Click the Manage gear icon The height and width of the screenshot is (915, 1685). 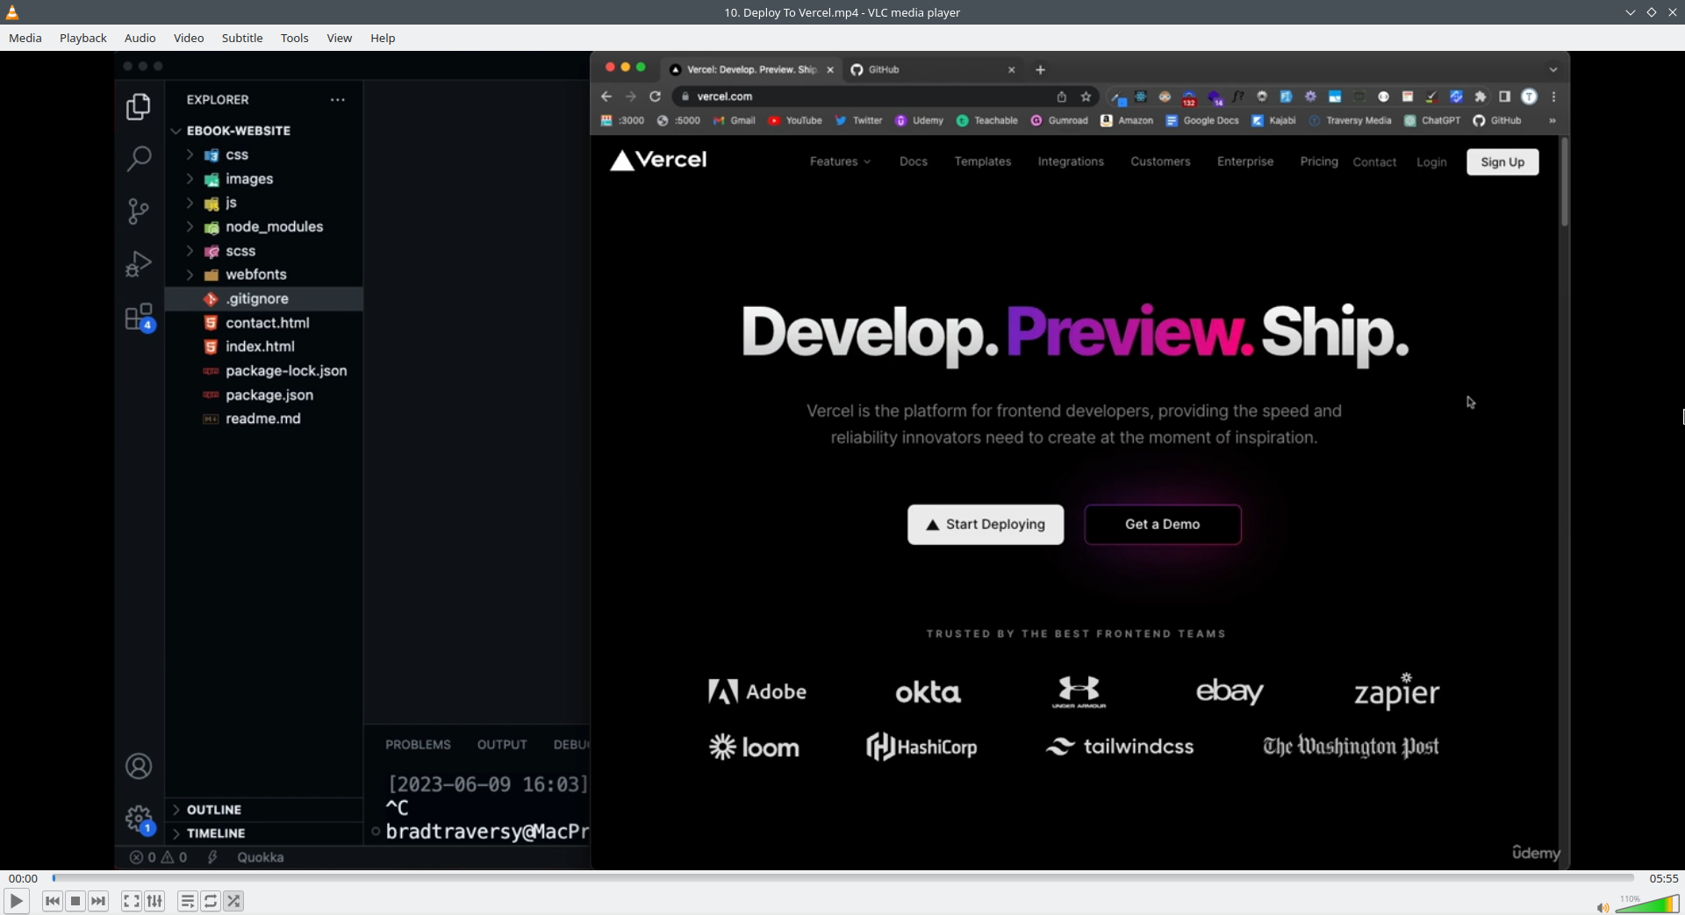(x=139, y=819)
